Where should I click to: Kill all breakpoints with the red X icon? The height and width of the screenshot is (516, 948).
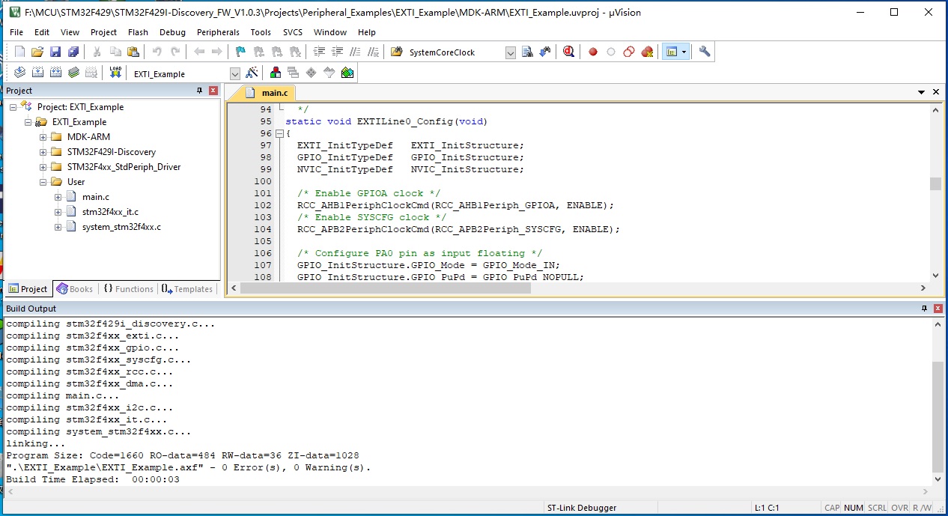coord(647,52)
